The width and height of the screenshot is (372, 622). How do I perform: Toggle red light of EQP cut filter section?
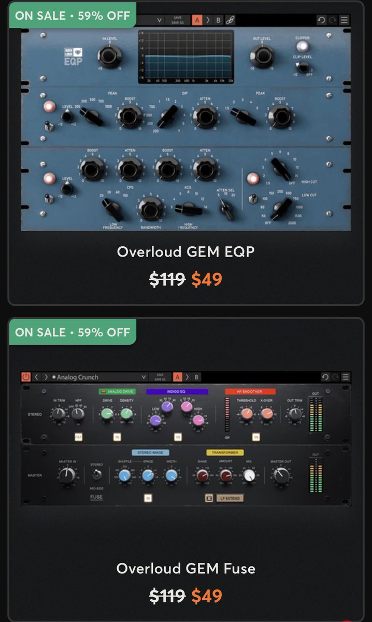click(253, 179)
